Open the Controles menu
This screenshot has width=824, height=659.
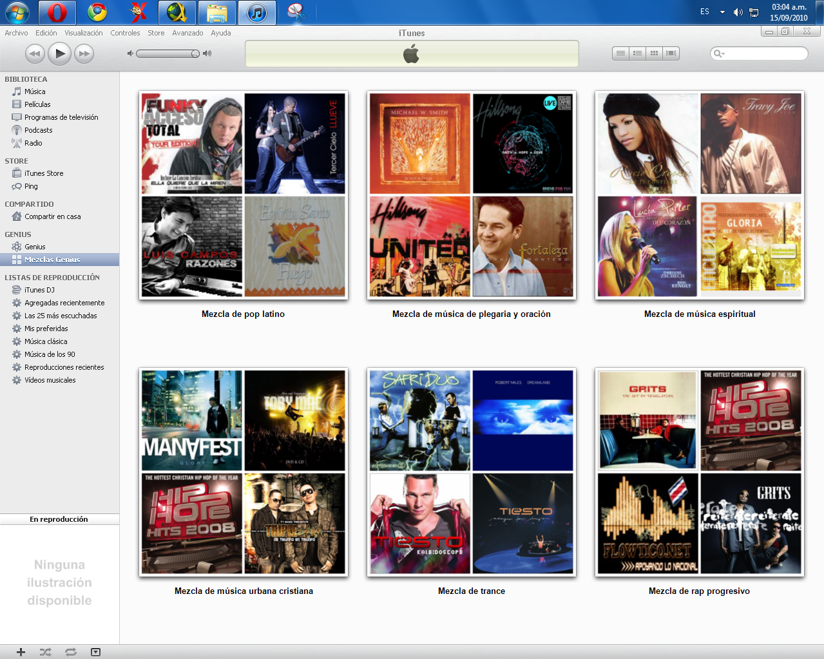[125, 33]
